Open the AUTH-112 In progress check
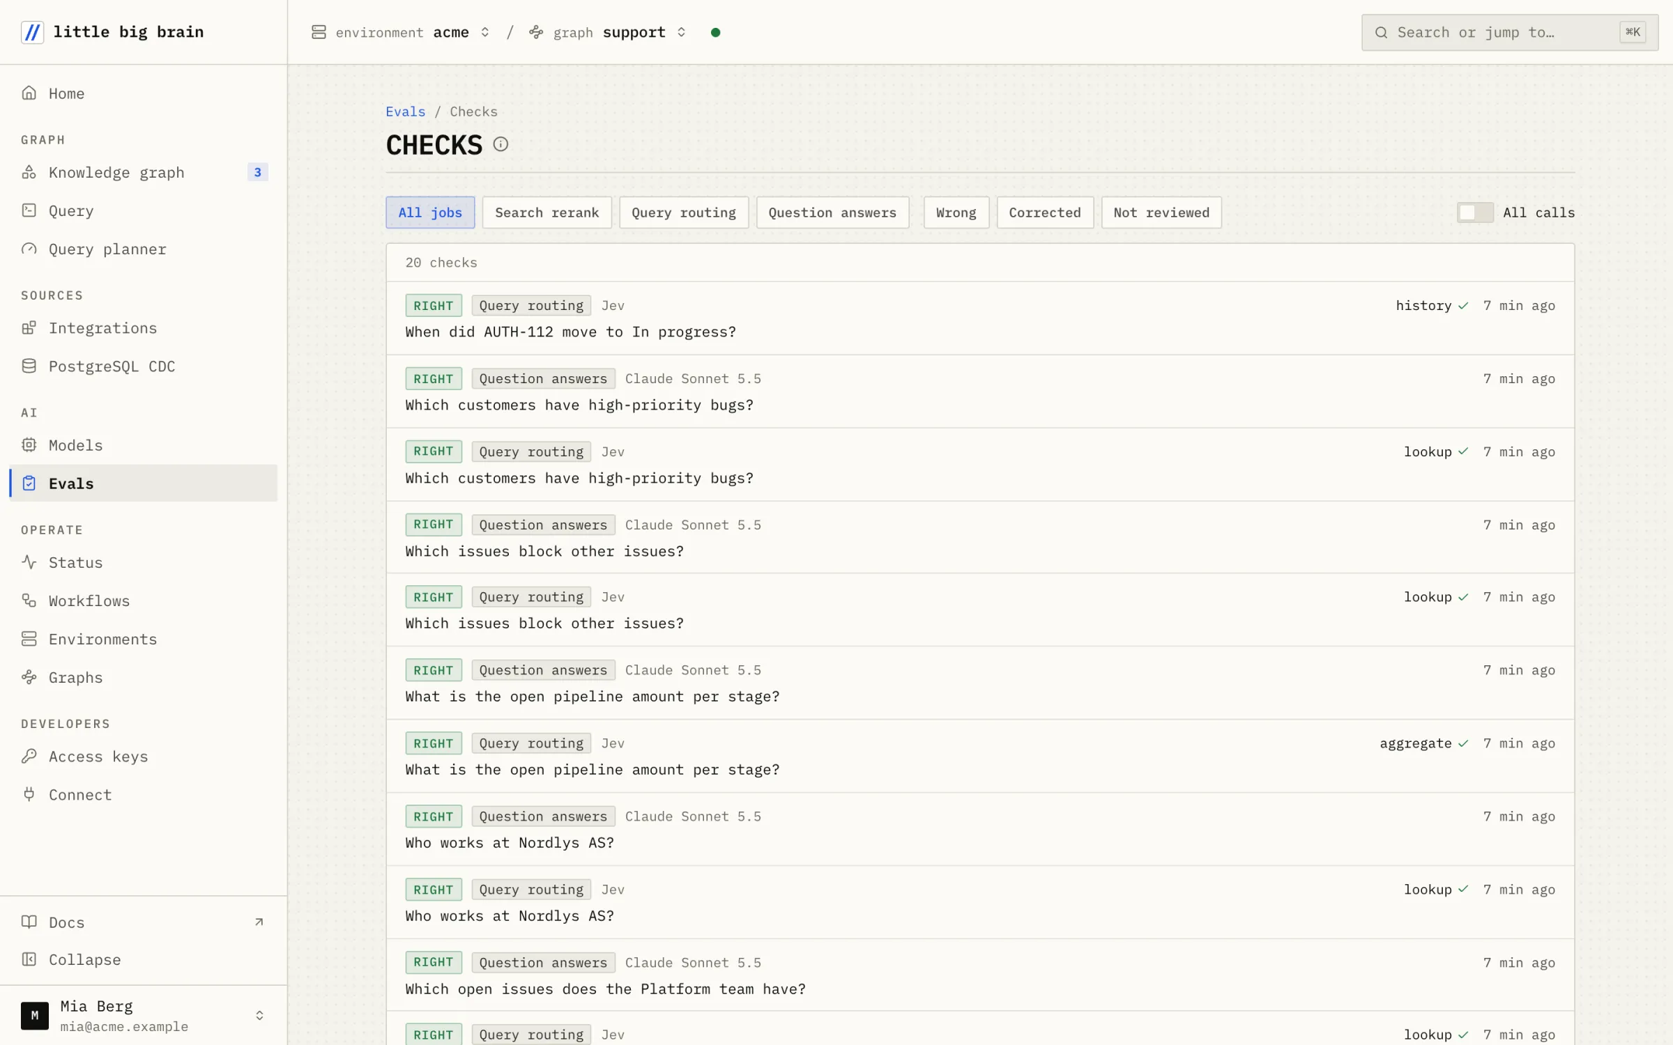This screenshot has height=1045, width=1673. point(980,318)
